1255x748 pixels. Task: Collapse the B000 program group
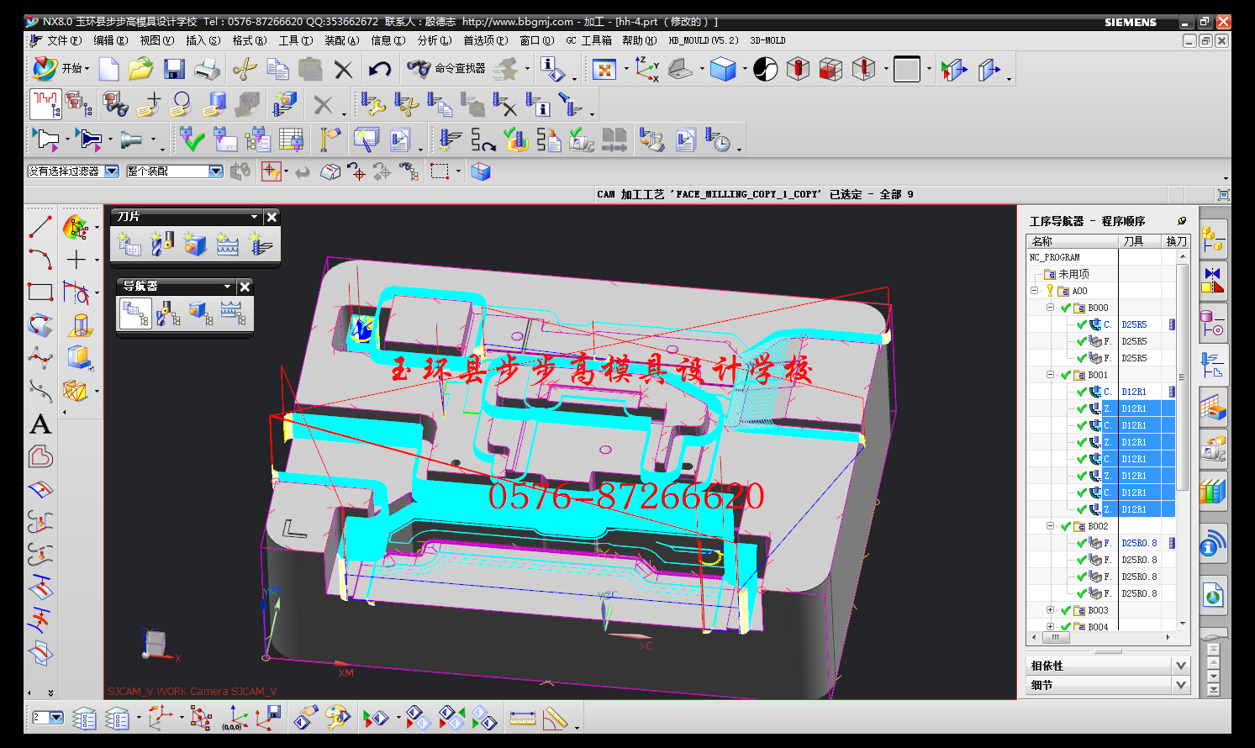click(x=1050, y=308)
